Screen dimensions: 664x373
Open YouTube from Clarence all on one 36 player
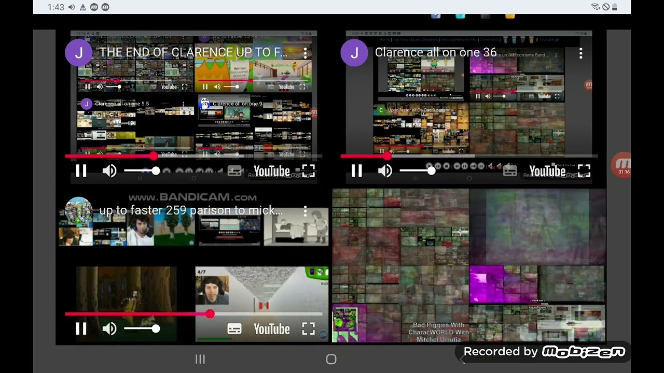point(547,171)
